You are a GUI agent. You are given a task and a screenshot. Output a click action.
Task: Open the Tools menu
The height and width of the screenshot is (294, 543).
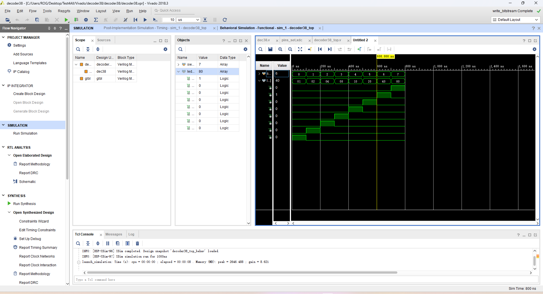point(47,11)
